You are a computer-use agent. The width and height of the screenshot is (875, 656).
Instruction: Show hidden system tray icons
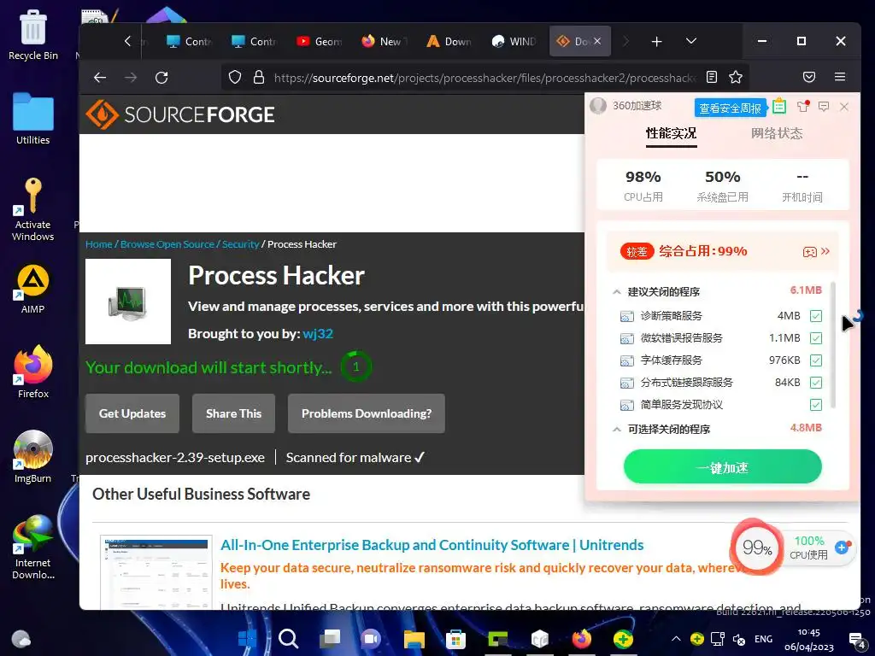point(676,639)
